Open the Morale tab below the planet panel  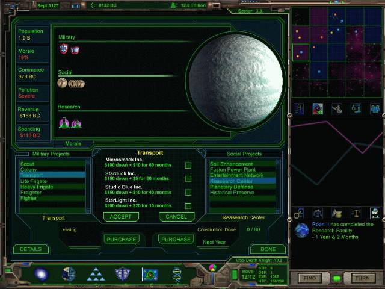pos(73,144)
